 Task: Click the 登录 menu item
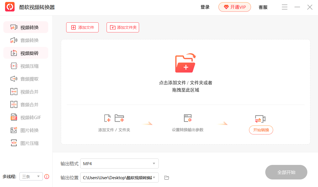click(x=205, y=7)
